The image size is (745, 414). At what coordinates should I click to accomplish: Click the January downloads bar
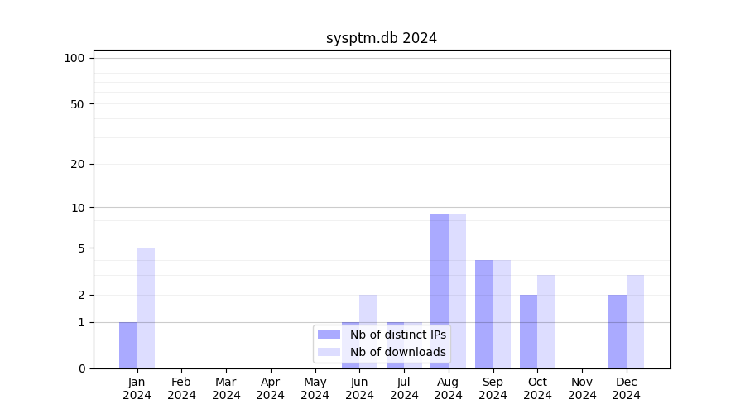click(146, 308)
